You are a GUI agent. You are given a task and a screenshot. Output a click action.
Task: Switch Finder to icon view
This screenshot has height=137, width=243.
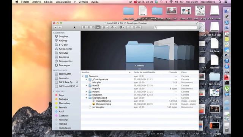pyautogui.click(x=84, y=27)
